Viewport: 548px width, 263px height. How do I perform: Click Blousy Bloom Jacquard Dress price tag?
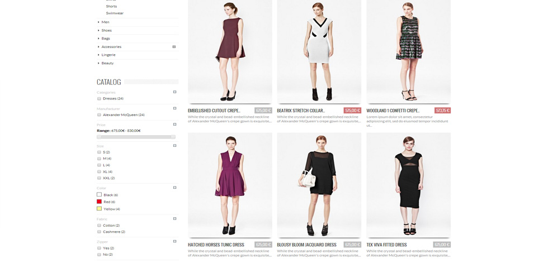tap(352, 245)
